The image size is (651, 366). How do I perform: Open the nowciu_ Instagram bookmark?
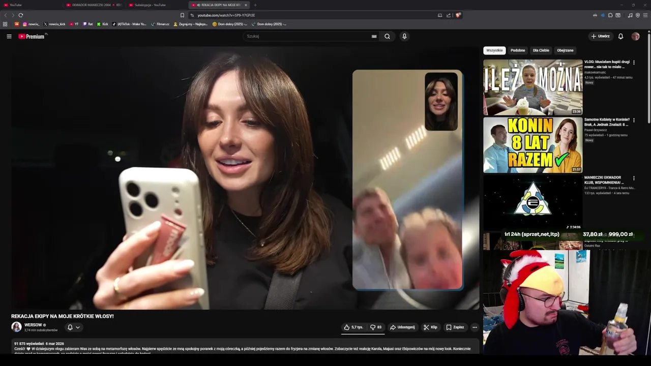coord(31,24)
